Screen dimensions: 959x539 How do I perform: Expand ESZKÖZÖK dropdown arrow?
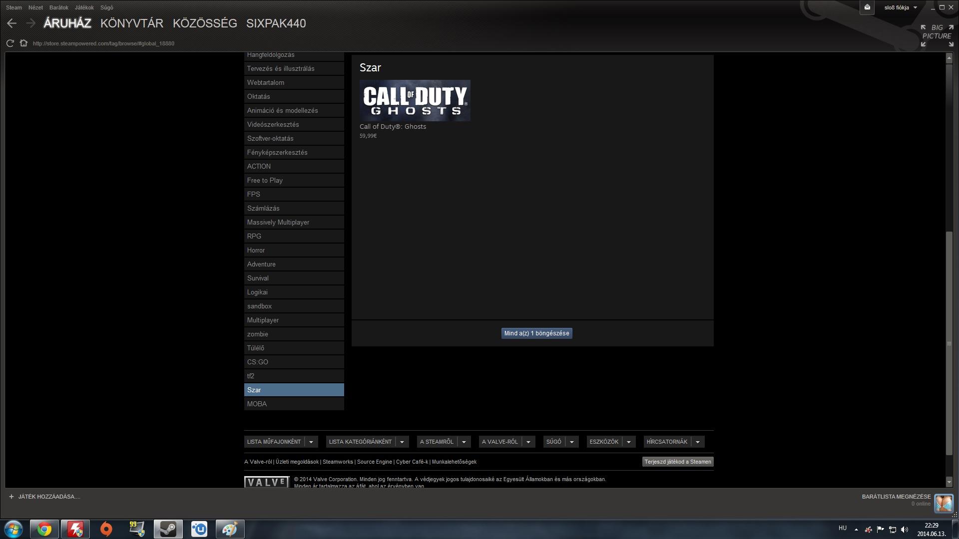(629, 442)
